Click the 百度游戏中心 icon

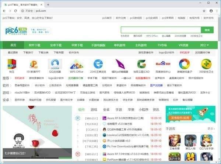(x=163, y=64)
